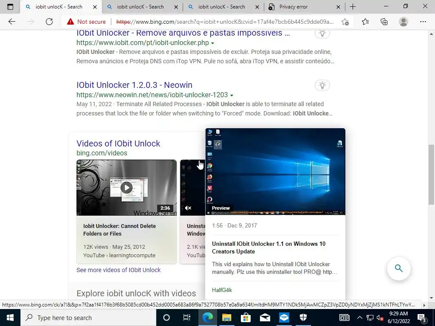Open Iobit Unlocker: Cannot Delete Folders title

pos(119,230)
